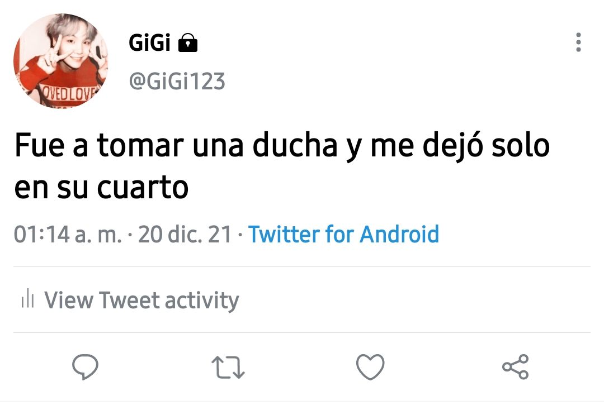
Task: Click the @GiGi123 handle
Action: (x=177, y=81)
